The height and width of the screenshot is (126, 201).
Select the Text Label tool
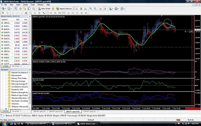click(x=39, y=13)
